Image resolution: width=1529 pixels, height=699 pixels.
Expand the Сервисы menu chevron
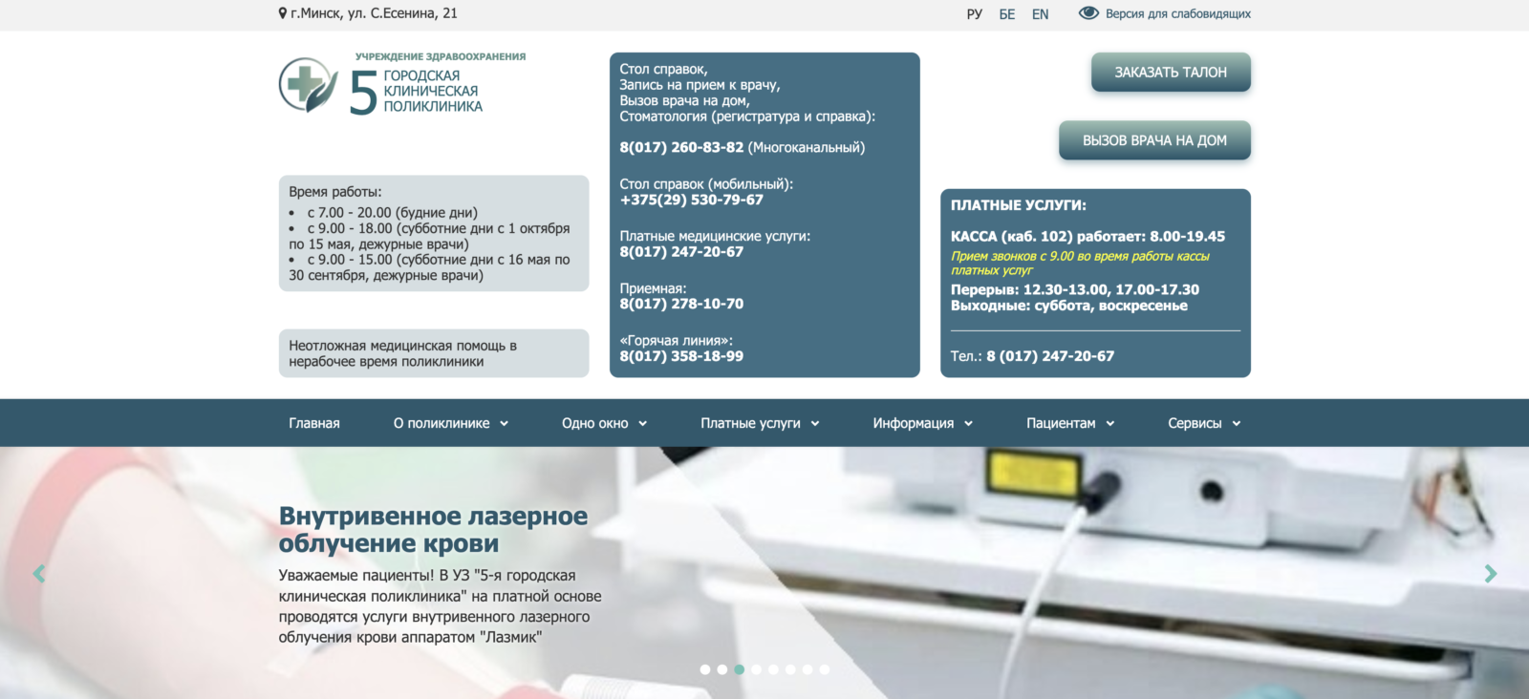(x=1236, y=423)
